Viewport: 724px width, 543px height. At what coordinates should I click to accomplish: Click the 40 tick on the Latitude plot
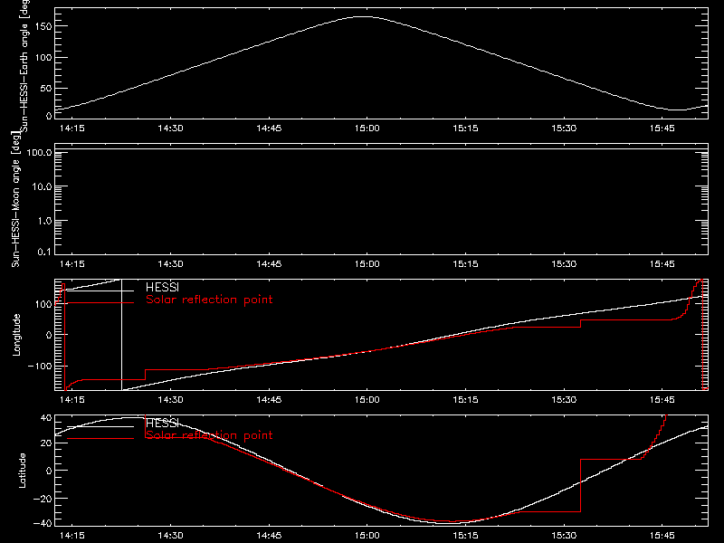[46, 418]
